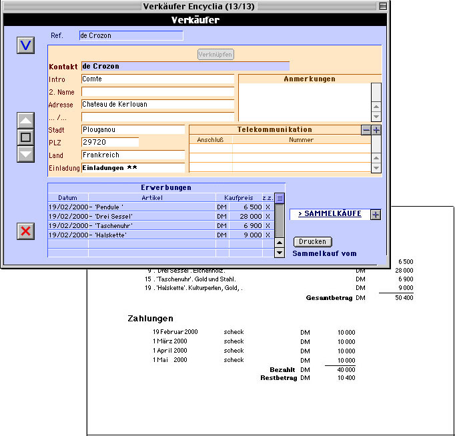Click the Restbetrag value 10 400 in report
This screenshot has width=455, height=436.
(346, 378)
